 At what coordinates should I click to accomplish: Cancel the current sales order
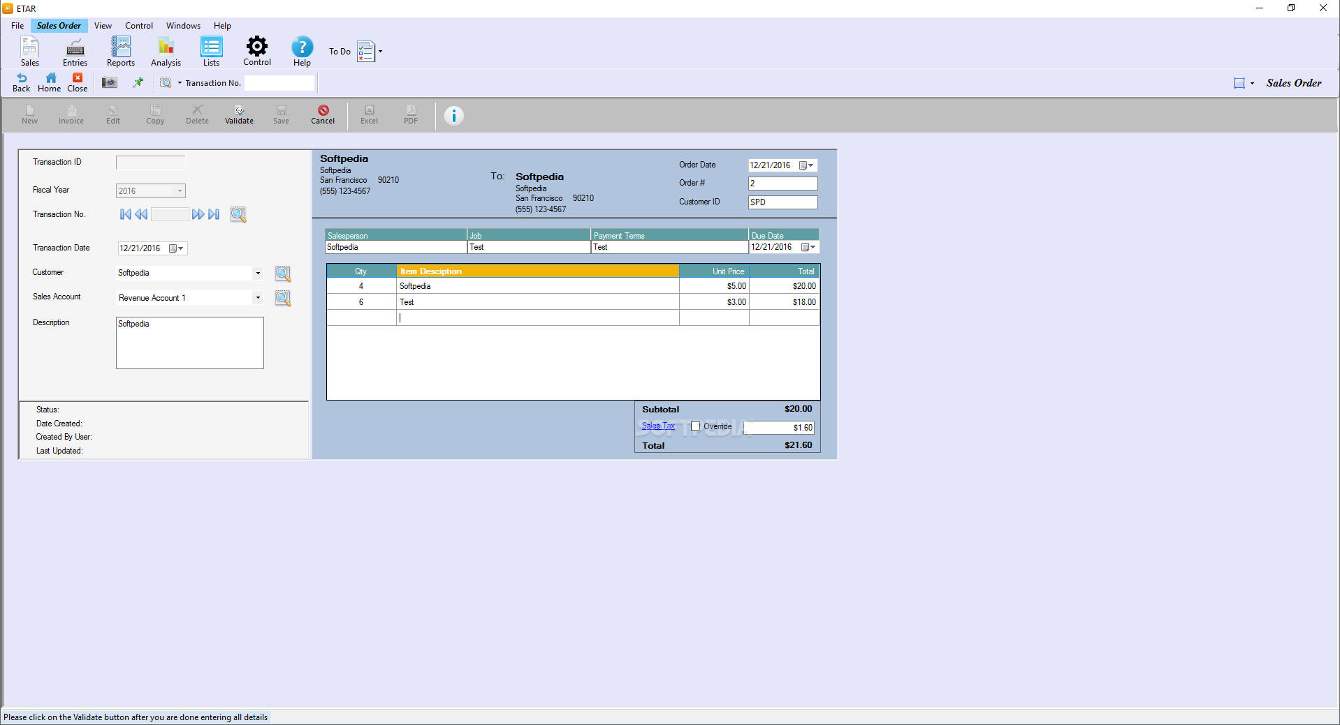coord(323,115)
